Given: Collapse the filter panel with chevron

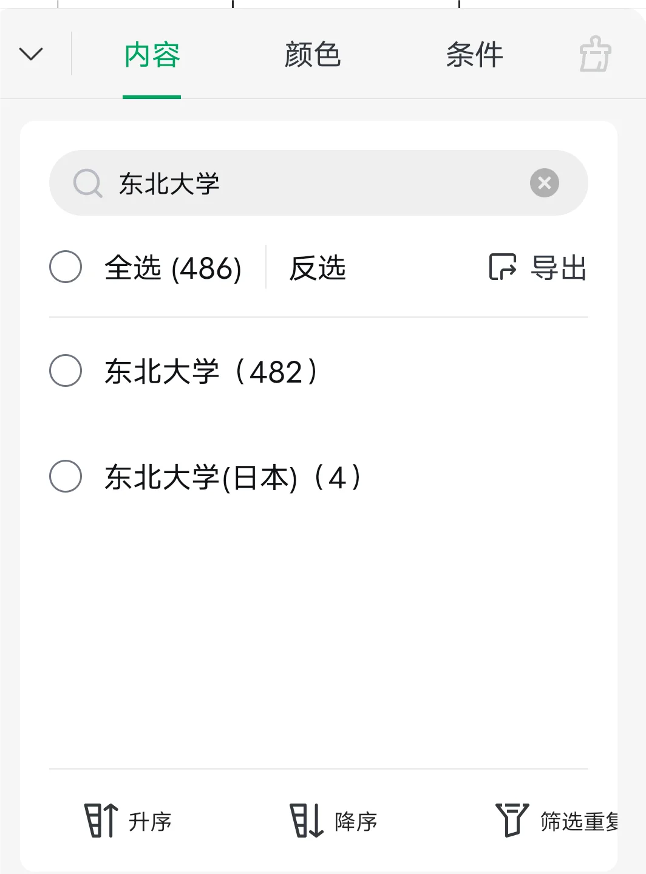Looking at the screenshot, I should click(x=31, y=55).
